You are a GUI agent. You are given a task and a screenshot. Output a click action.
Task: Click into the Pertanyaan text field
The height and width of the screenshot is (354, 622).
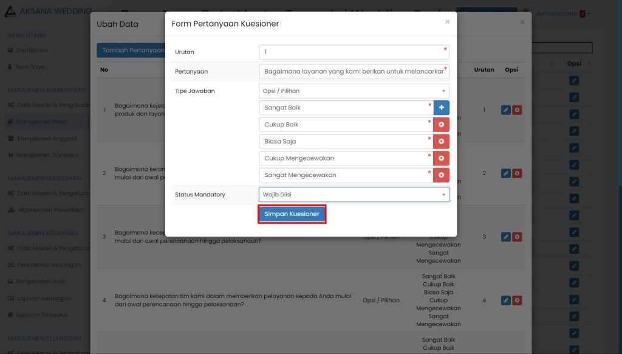[352, 72]
